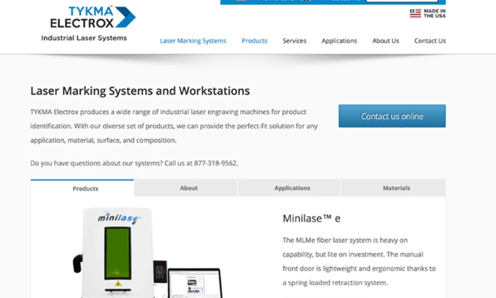
Task: Click the MLMe fiber laser description text
Action: point(359,261)
